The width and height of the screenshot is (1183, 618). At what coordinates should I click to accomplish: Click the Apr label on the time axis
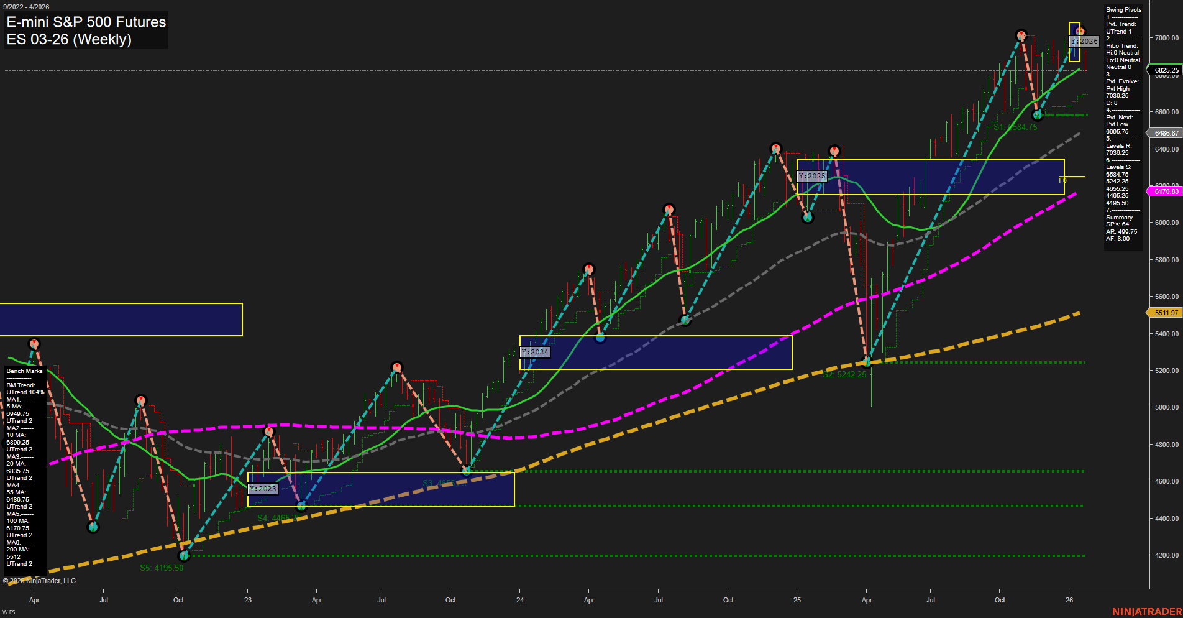click(x=34, y=600)
